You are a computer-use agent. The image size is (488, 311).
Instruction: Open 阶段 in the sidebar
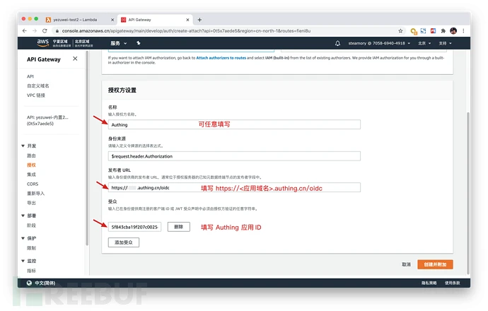click(31, 225)
